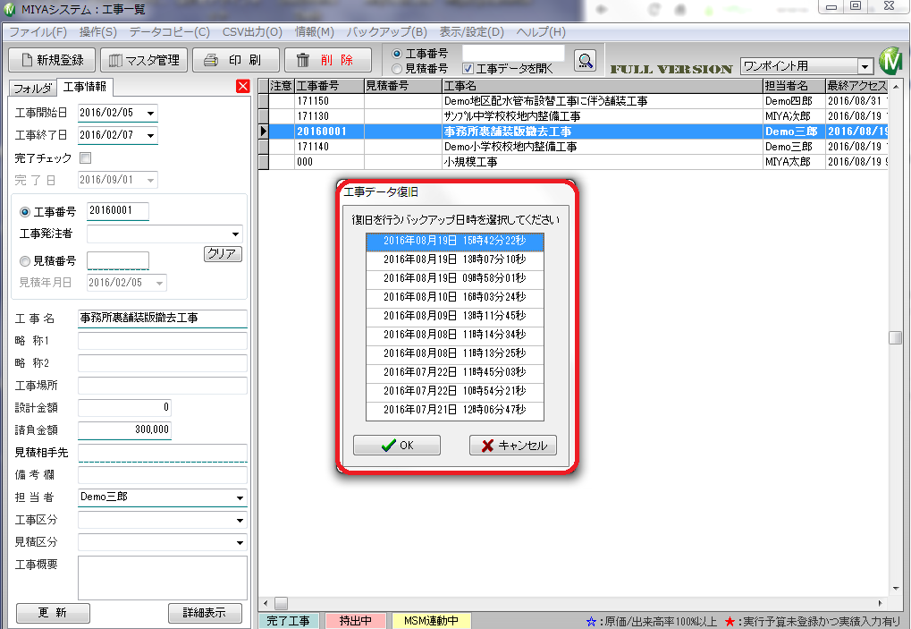This screenshot has width=911, height=629.
Task: Click the magnifier search icon
Action: point(585,61)
